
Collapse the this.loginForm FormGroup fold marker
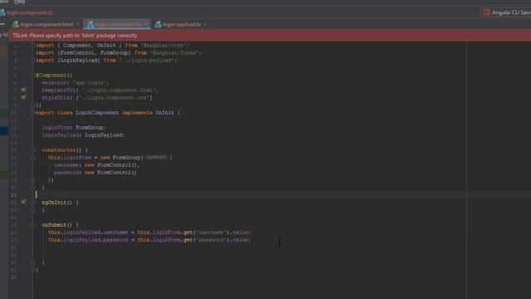[x=33, y=157]
